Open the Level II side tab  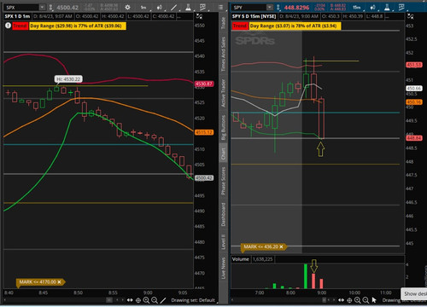pyautogui.click(x=224, y=241)
